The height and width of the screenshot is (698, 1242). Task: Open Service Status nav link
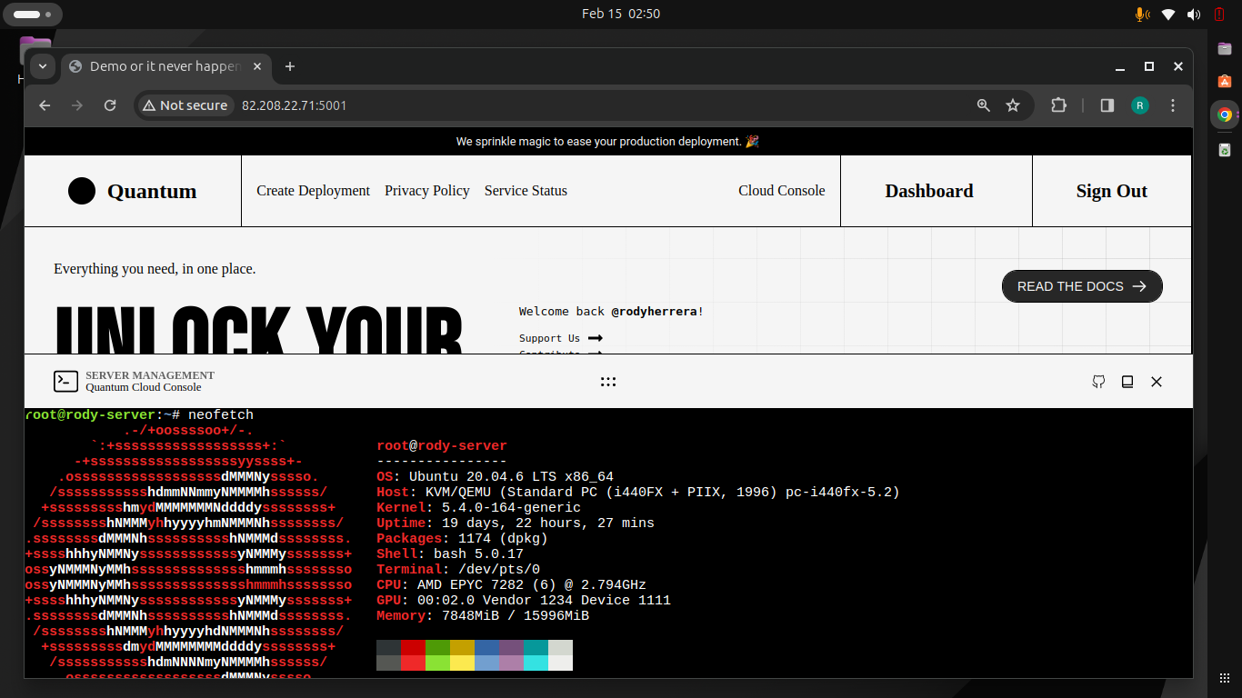526,191
